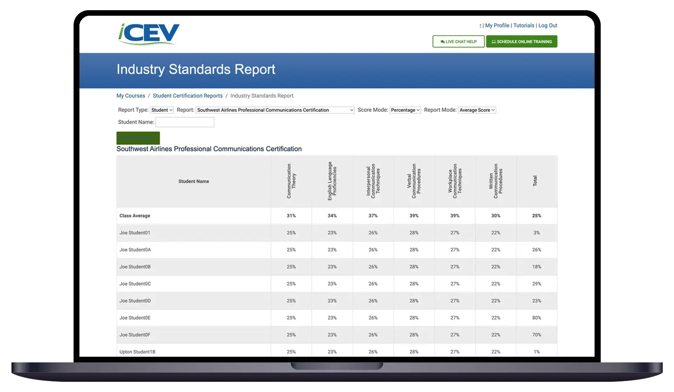Click Class Average Interpersonal value 37%
This screenshot has height=392, width=674.
[x=373, y=216]
